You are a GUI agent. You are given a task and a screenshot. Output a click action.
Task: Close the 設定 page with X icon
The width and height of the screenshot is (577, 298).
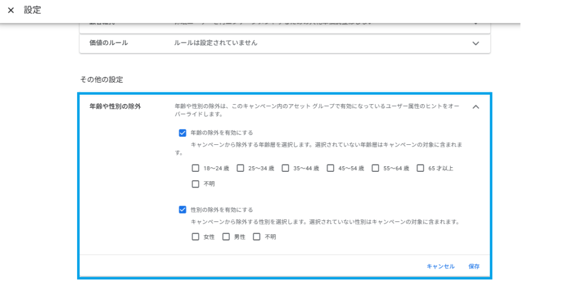(x=11, y=10)
